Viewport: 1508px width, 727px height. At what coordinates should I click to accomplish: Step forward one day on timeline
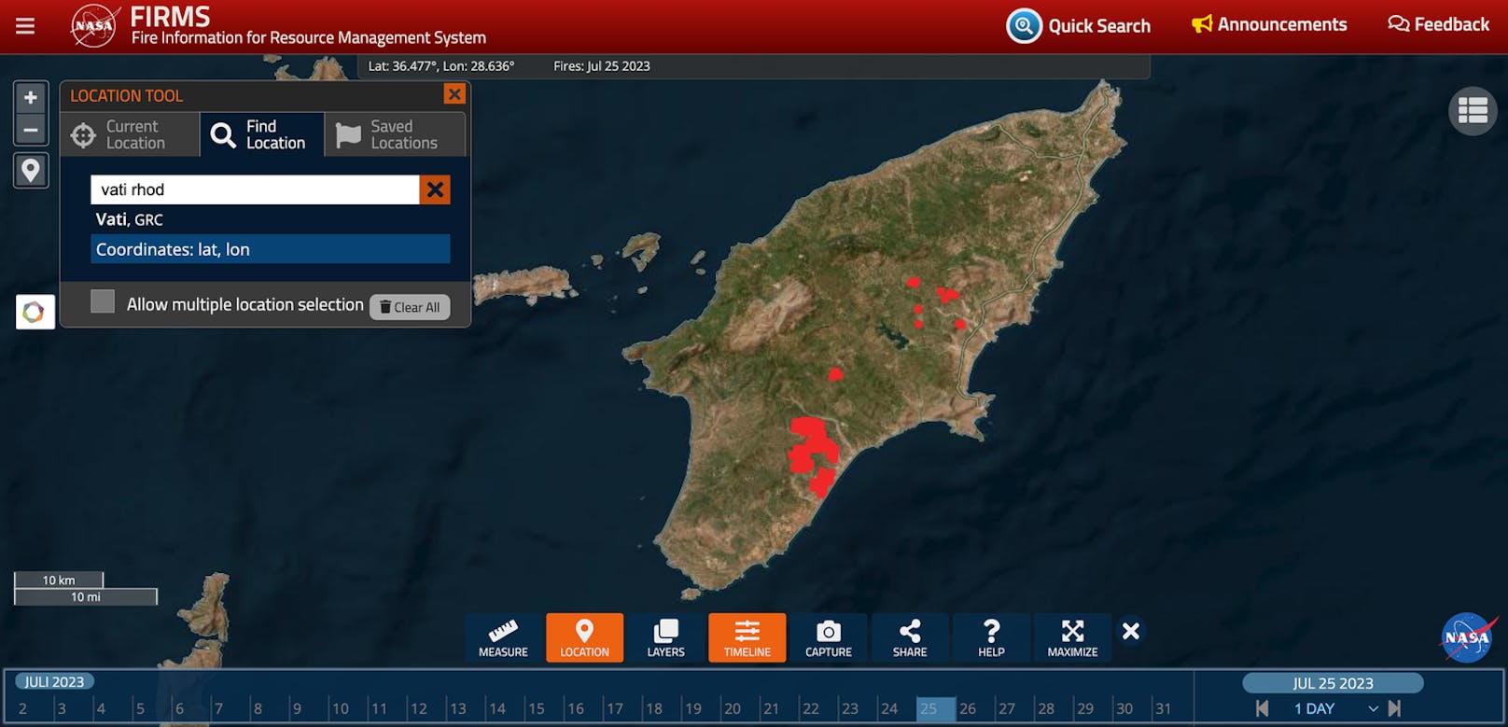point(1395,708)
